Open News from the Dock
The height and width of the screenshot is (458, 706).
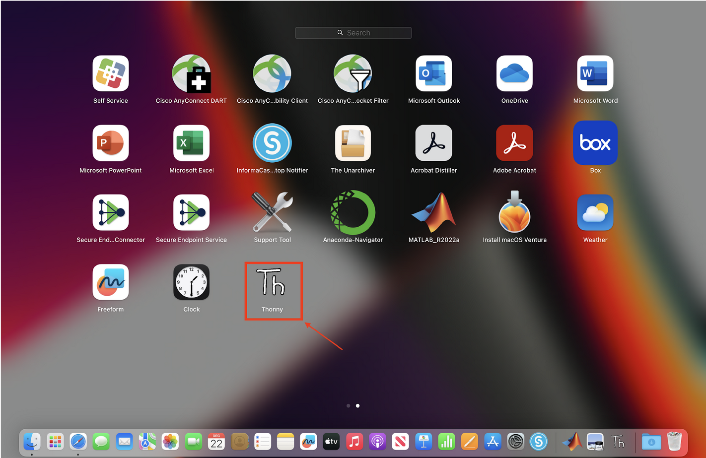(400, 441)
